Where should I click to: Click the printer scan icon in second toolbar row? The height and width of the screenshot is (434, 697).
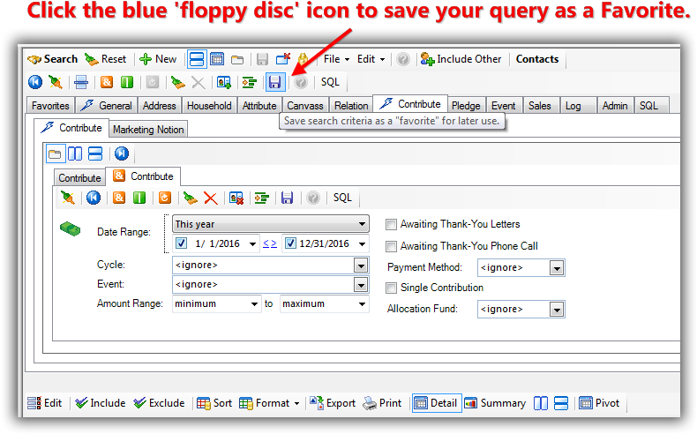[x=81, y=82]
